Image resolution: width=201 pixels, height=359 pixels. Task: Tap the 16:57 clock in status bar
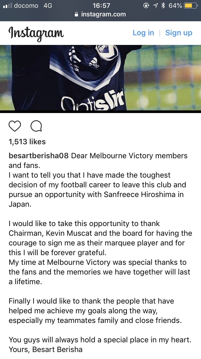(x=101, y=5)
